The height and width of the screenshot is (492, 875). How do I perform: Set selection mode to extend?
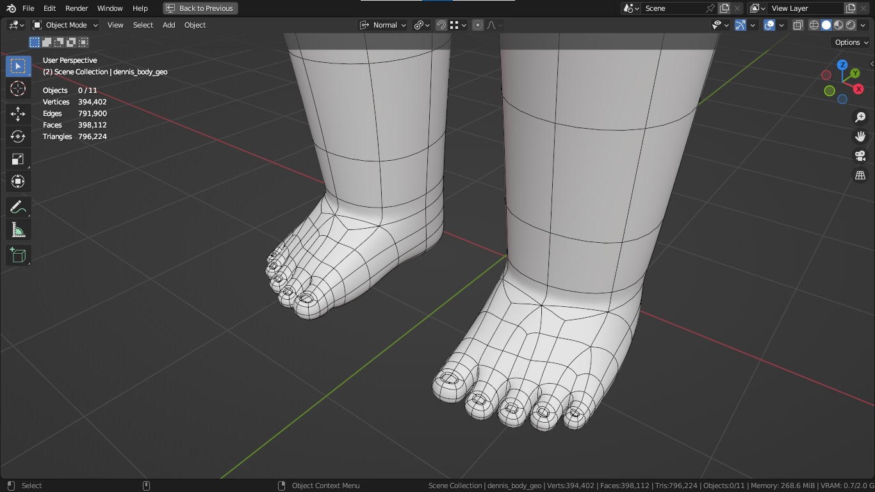(47, 42)
